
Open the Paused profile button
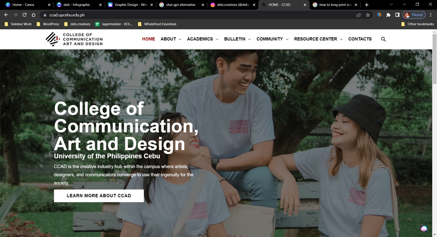(x=414, y=15)
